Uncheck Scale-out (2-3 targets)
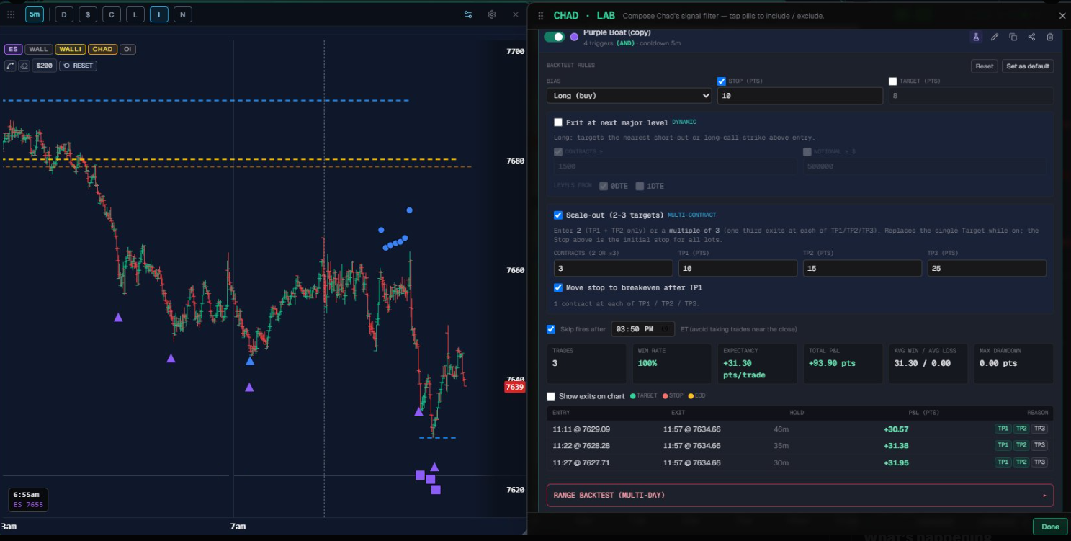 click(x=558, y=215)
